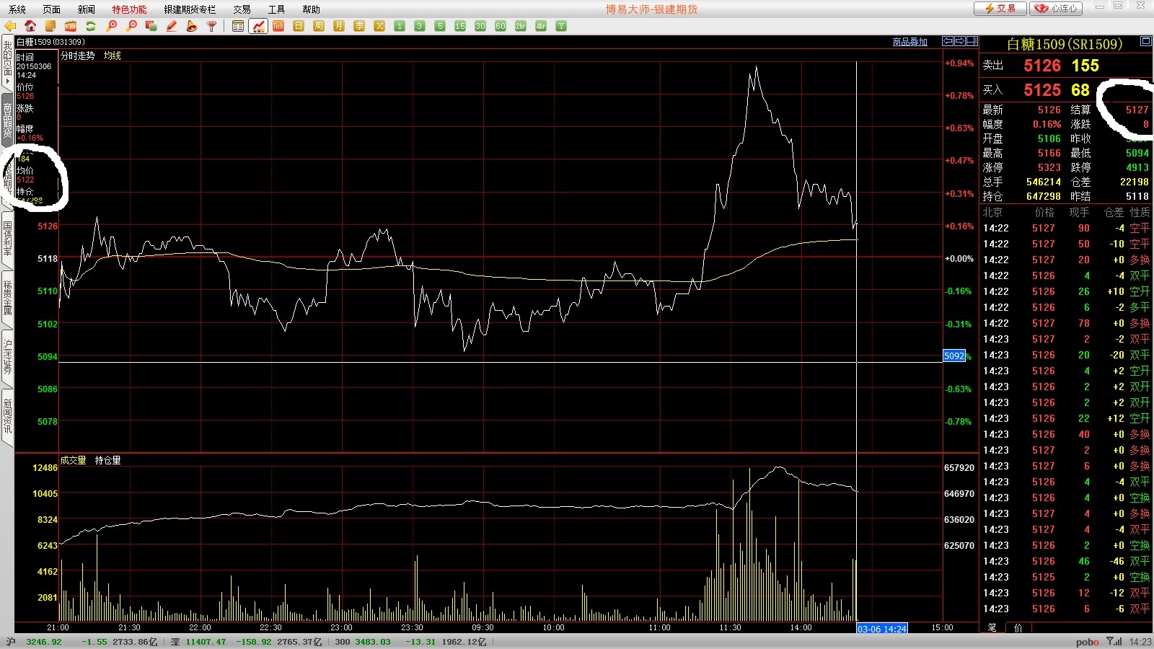
Task: Open the 国债利率 side tab
Action: 7,238
